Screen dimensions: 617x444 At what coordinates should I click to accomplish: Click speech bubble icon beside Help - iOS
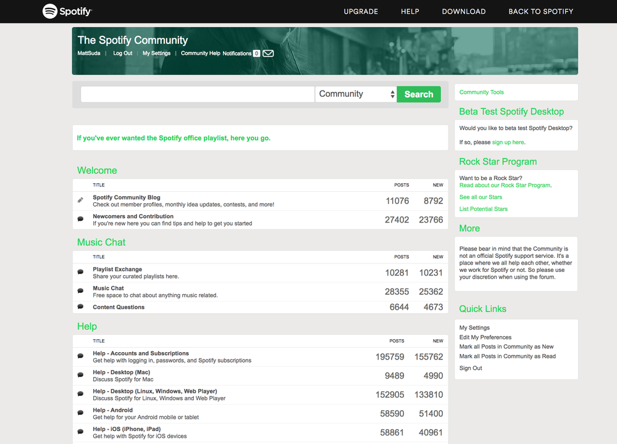pos(80,432)
